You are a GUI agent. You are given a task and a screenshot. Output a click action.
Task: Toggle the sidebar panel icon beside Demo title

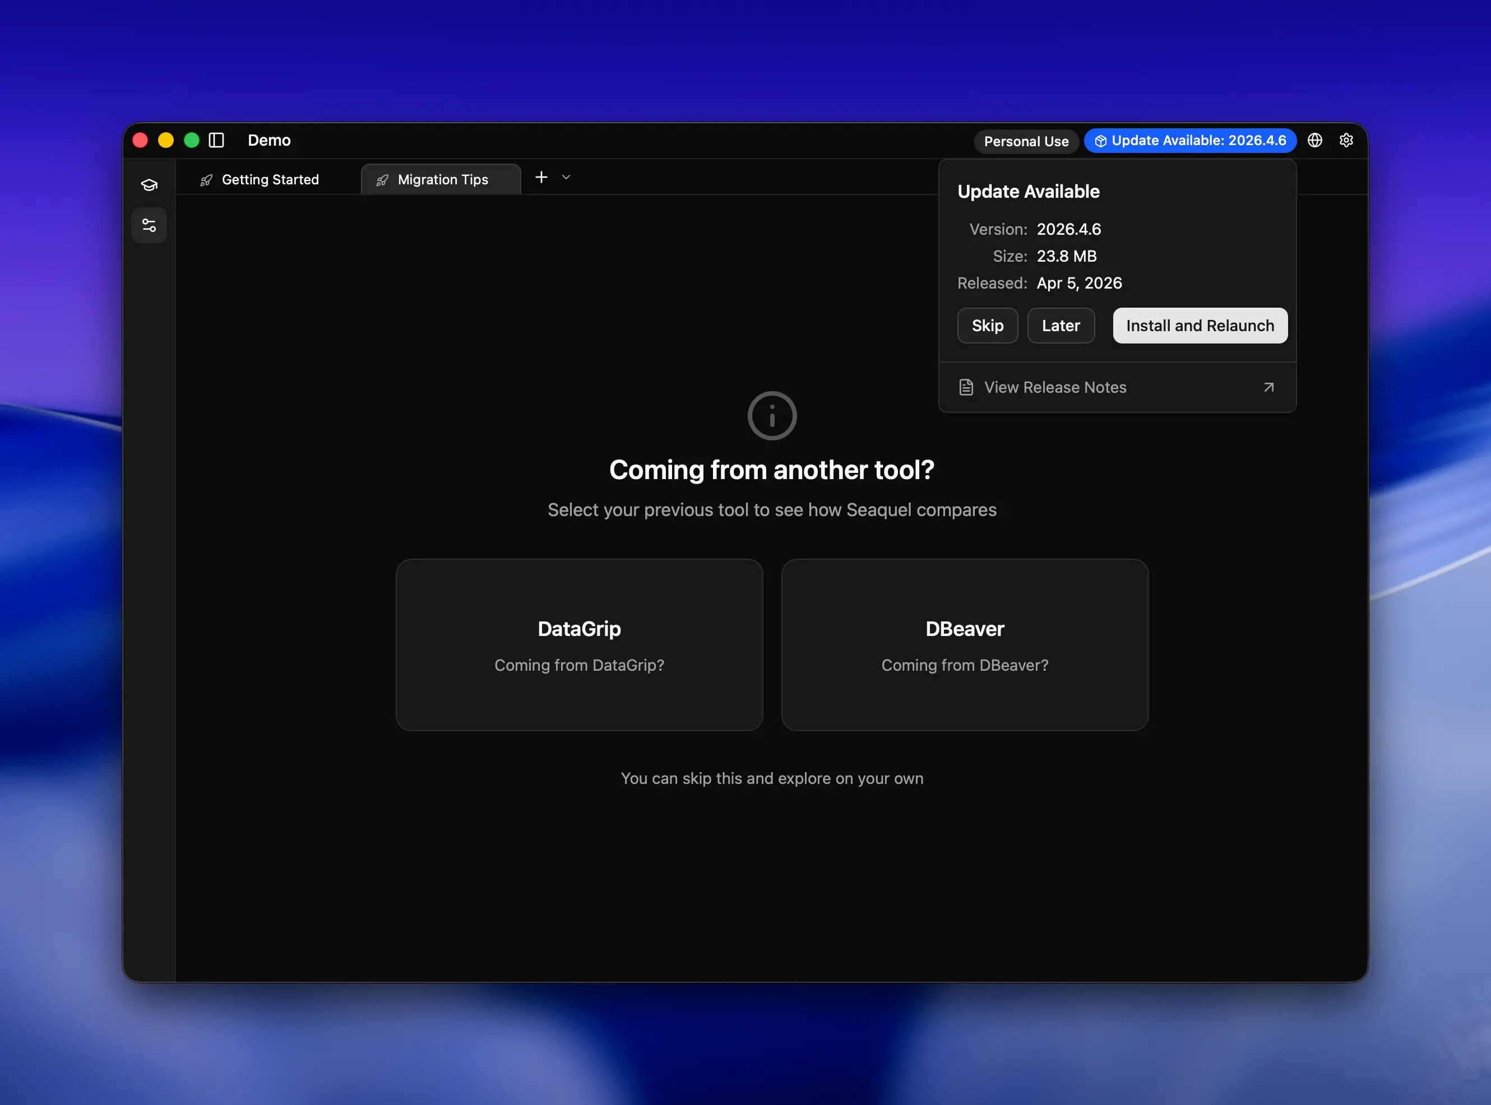(x=216, y=141)
